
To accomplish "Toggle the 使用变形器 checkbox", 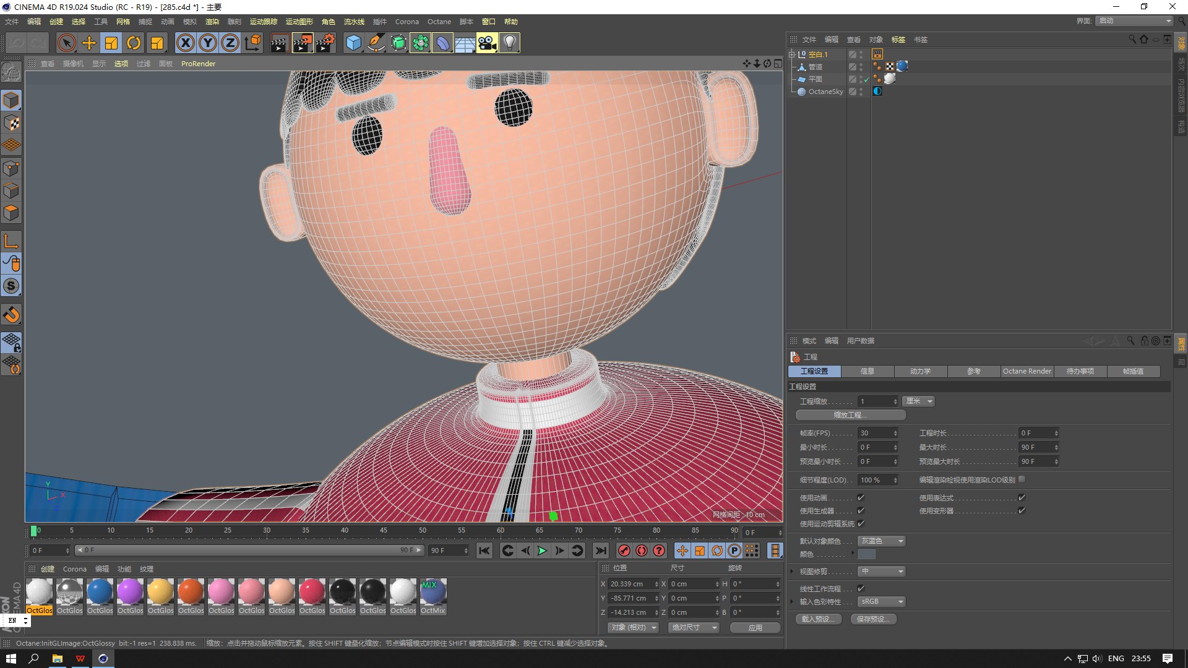I will click(1022, 510).
